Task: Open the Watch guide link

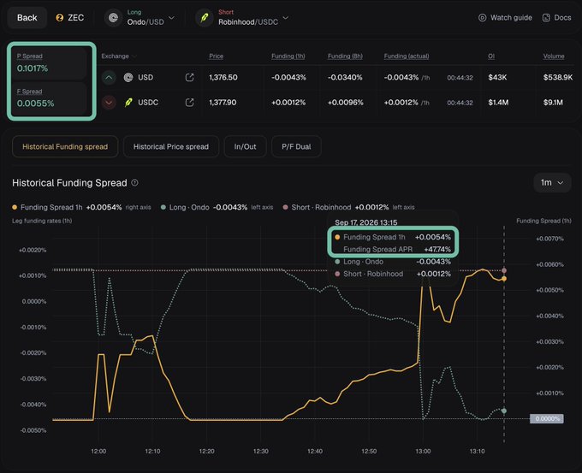Action: click(505, 17)
